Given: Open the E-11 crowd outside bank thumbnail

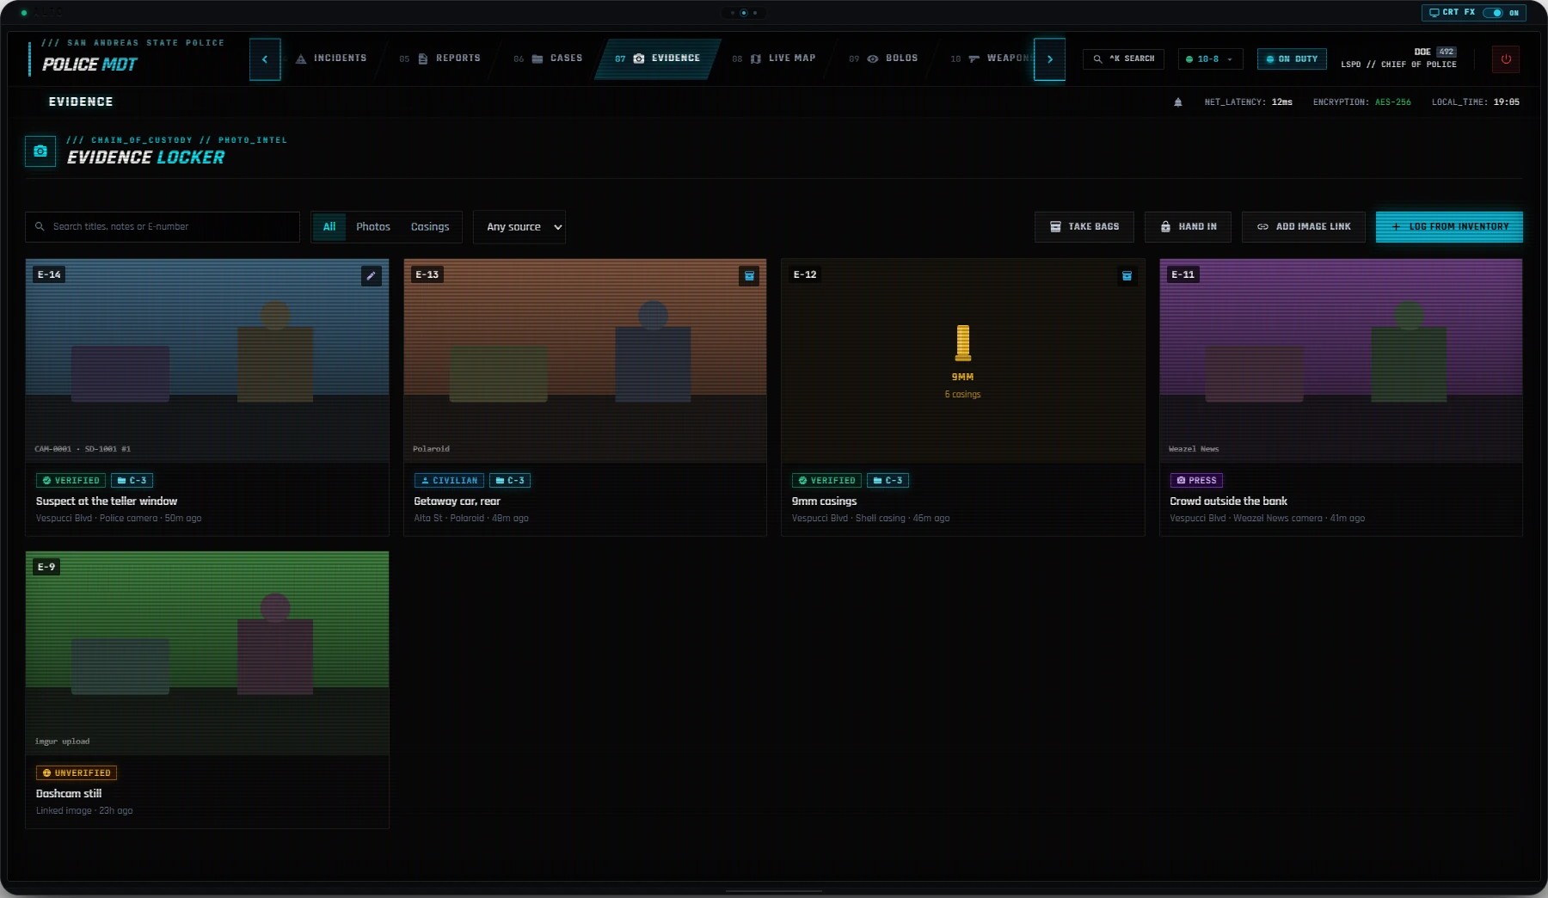Looking at the screenshot, I should (x=1341, y=361).
